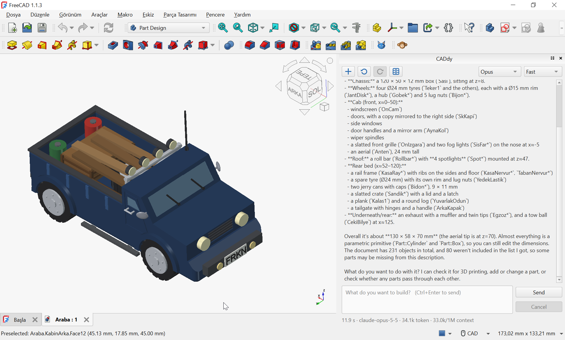Image resolution: width=565 pixels, height=340 pixels.
Task: Start a new CADdy chat with plus button
Action: tap(348, 72)
